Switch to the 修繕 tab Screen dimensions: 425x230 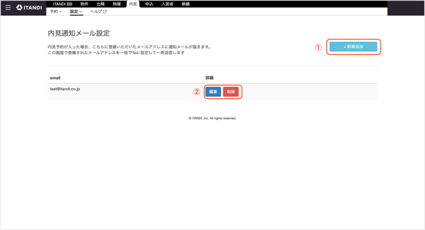[186, 4]
